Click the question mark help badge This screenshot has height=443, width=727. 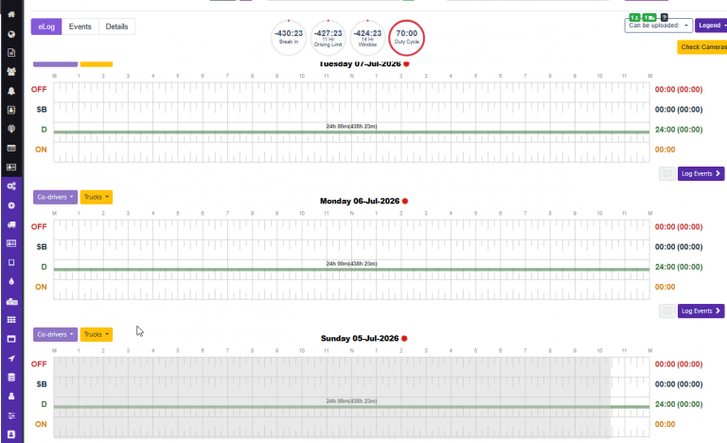click(664, 18)
